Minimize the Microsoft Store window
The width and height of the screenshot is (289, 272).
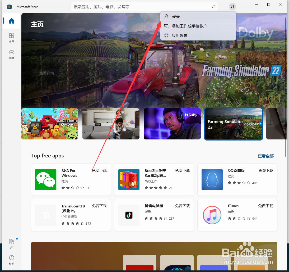tap(257, 4)
